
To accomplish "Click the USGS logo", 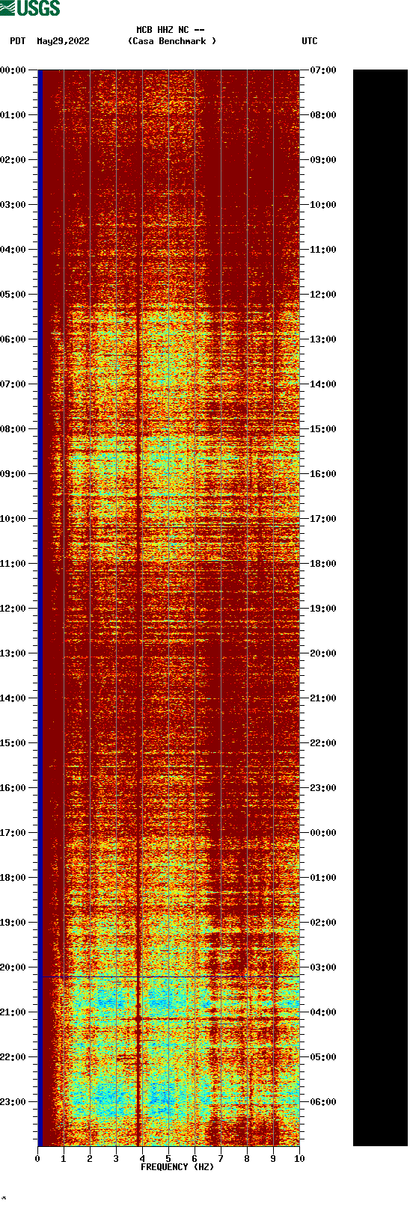I will pyautogui.click(x=30, y=8).
